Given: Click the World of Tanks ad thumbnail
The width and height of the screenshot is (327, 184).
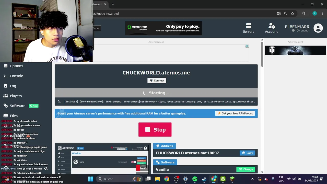Looking at the screenshot, I should point(295,50).
